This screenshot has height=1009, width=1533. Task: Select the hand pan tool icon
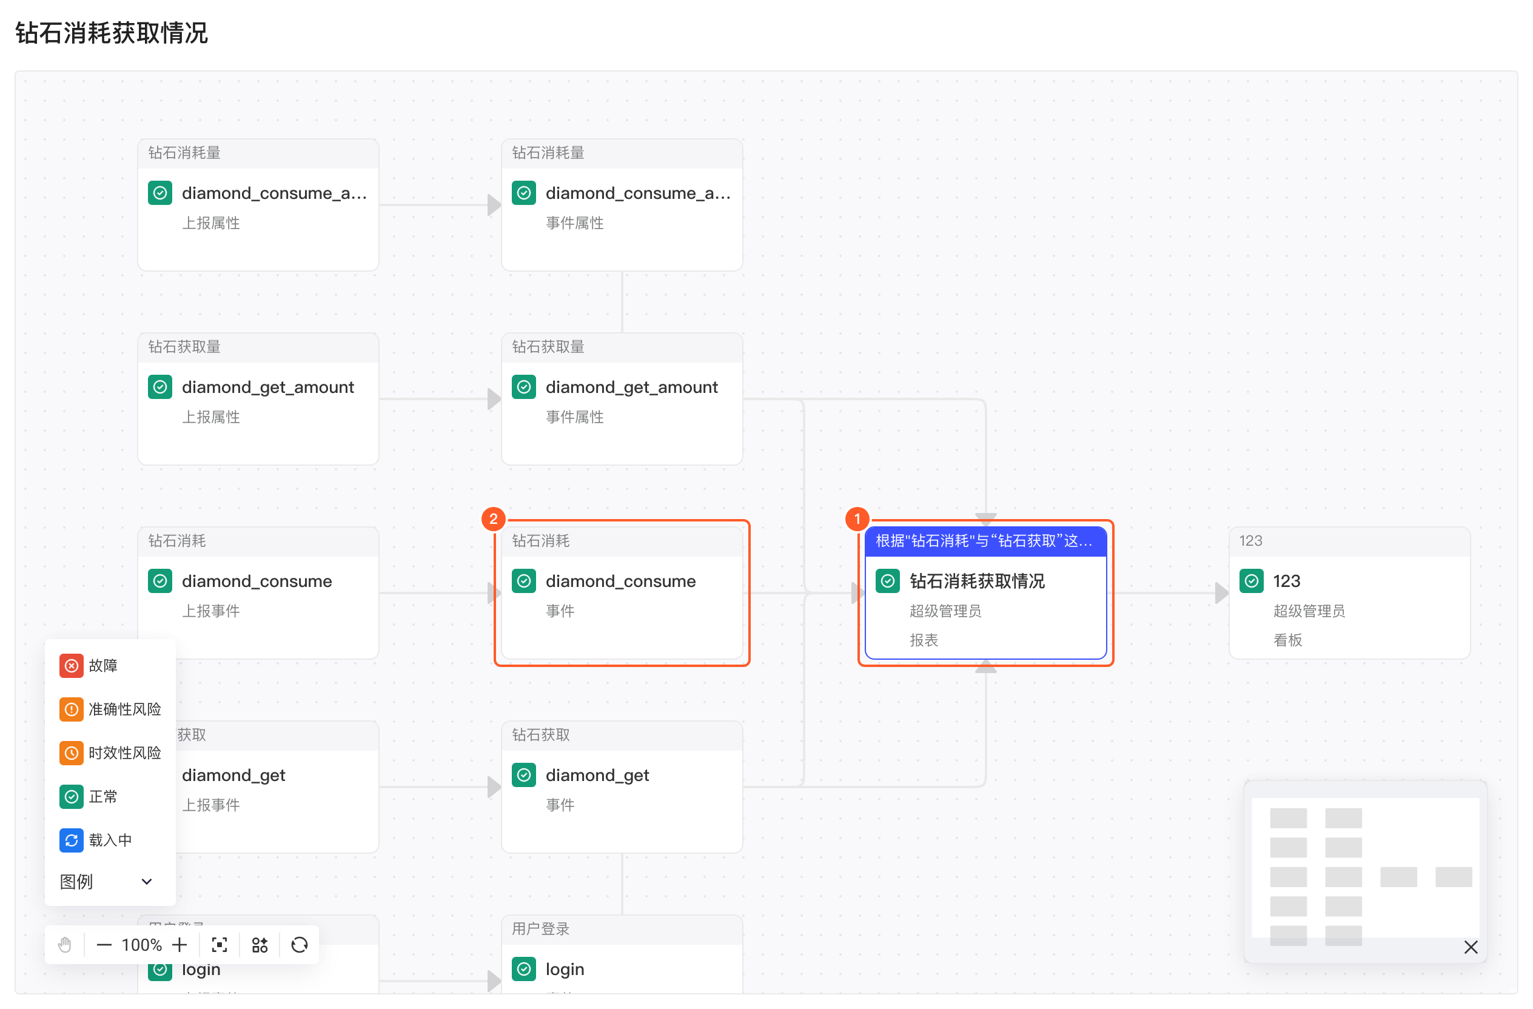click(65, 945)
